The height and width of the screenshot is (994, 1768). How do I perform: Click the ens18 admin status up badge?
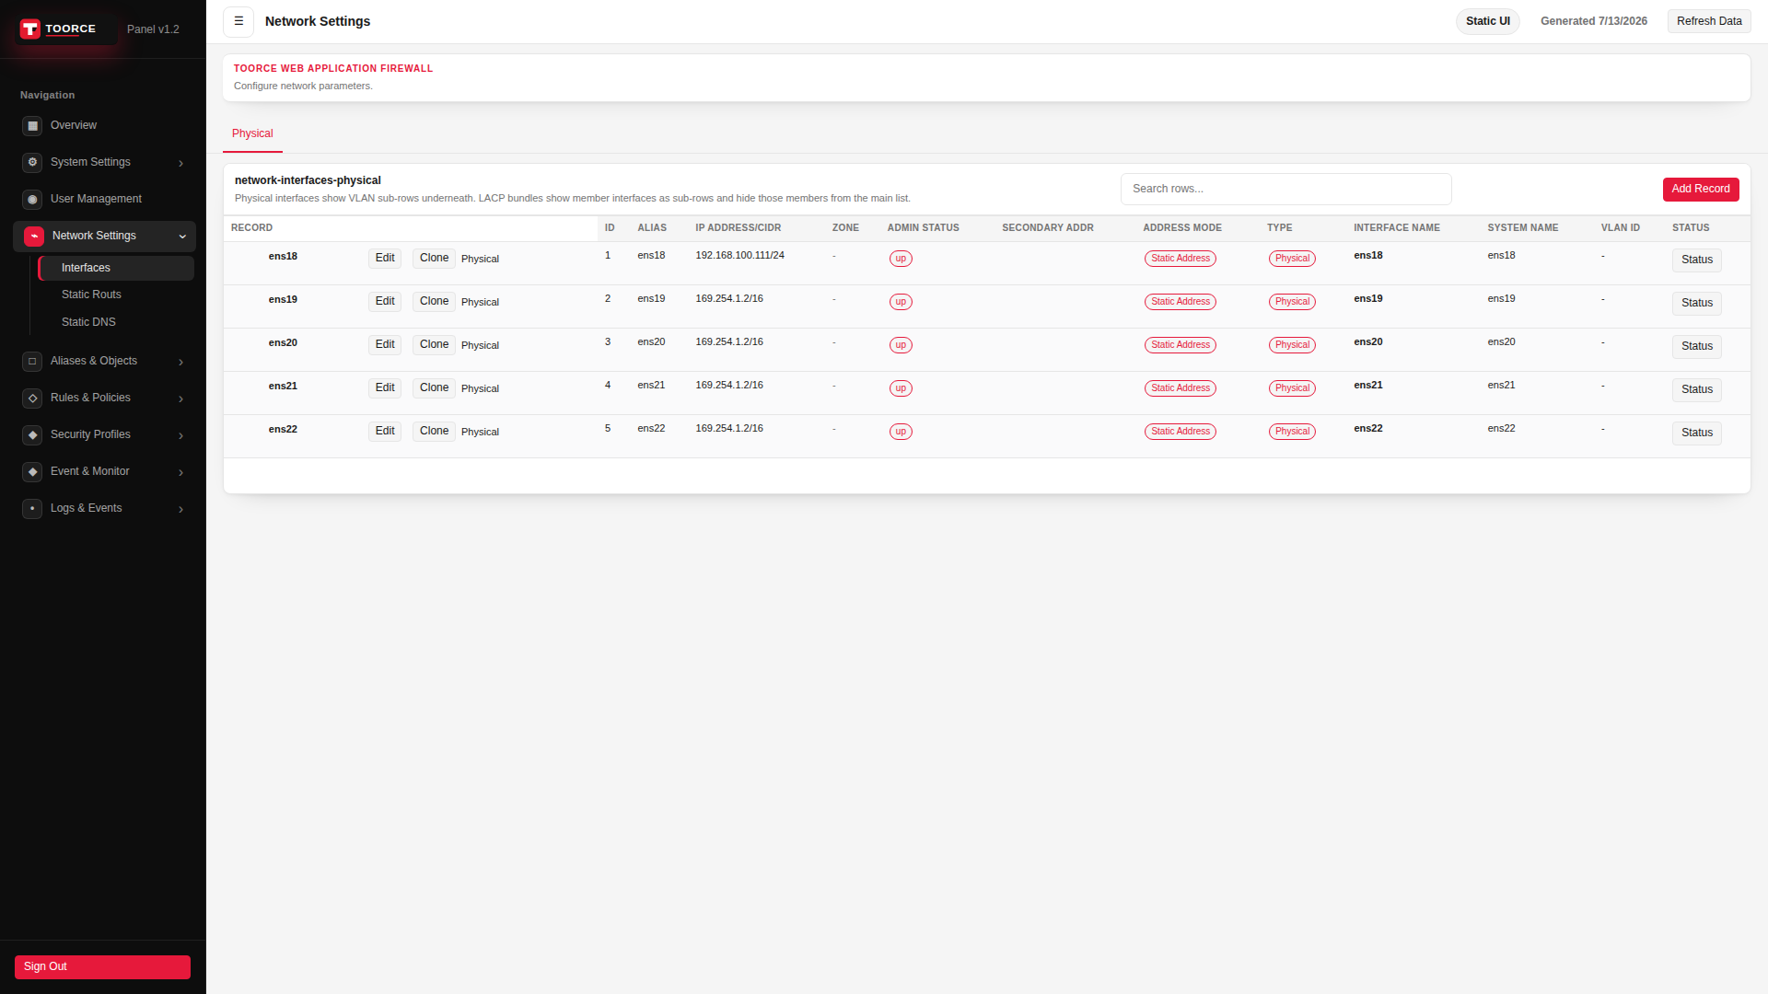coord(901,259)
